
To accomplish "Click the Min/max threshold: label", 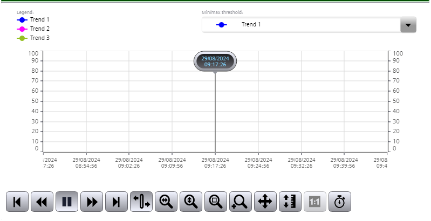I will pyautogui.click(x=222, y=12).
